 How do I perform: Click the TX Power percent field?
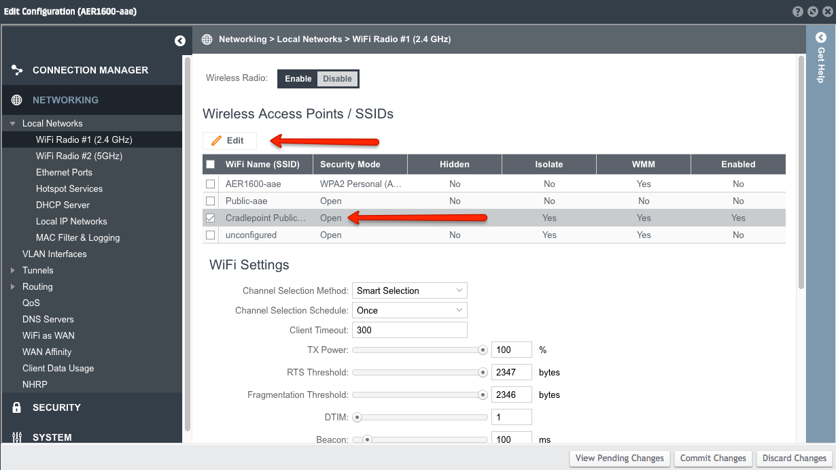coord(511,350)
